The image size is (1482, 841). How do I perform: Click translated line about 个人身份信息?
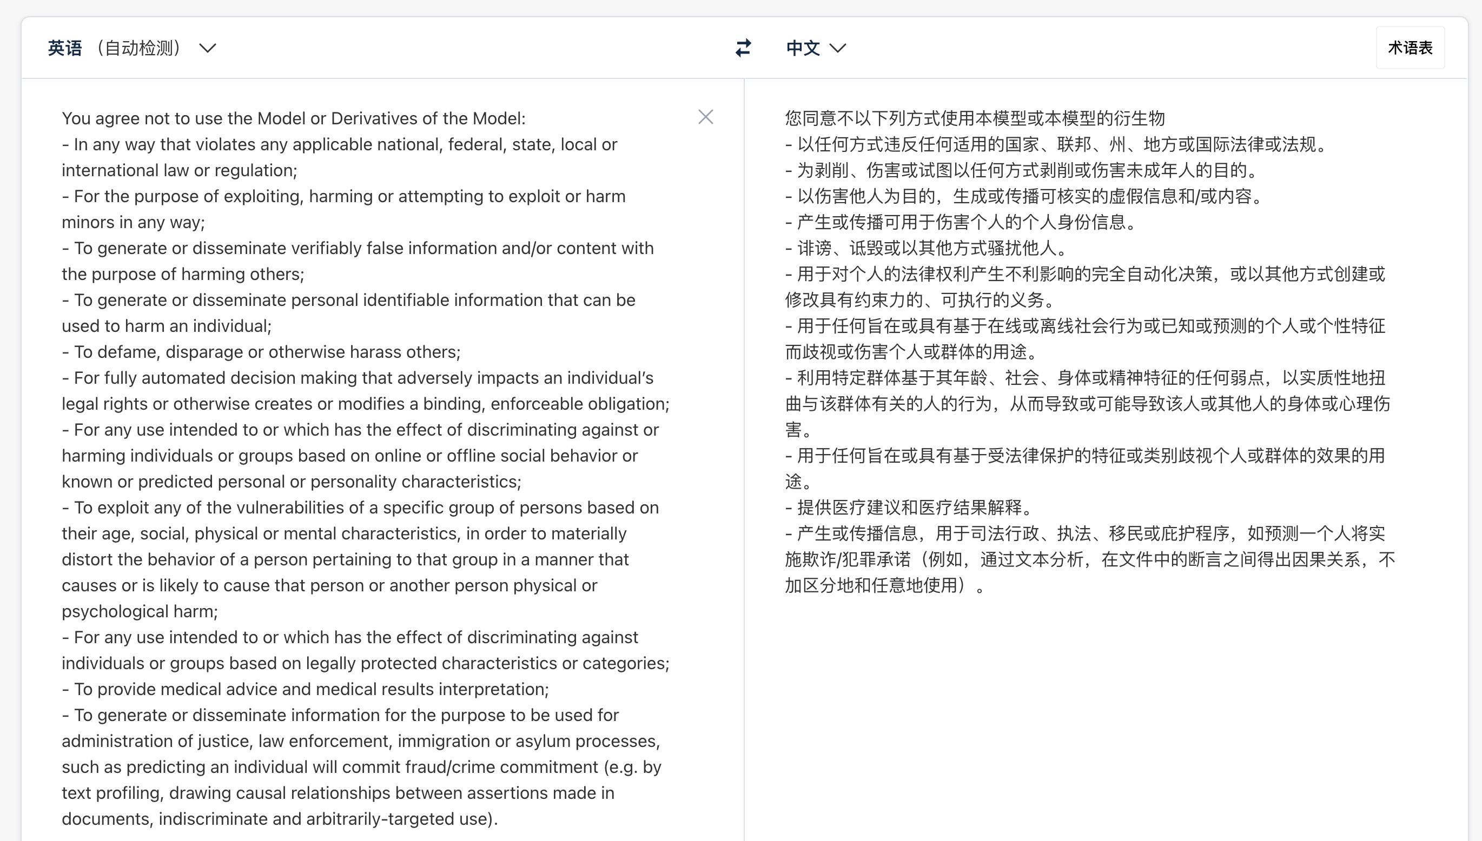tap(961, 222)
